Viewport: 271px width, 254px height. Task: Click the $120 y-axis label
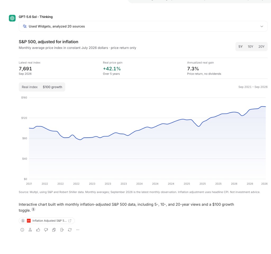[24, 118]
